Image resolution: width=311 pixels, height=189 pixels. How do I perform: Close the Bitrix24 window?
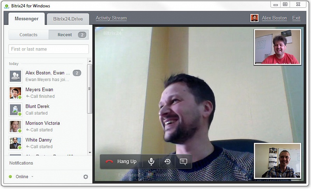[298, 4]
